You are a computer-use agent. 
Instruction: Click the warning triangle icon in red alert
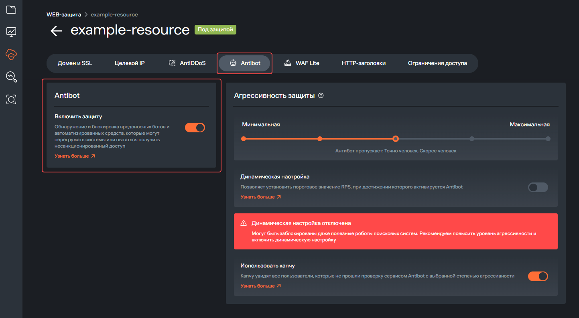[x=244, y=223]
